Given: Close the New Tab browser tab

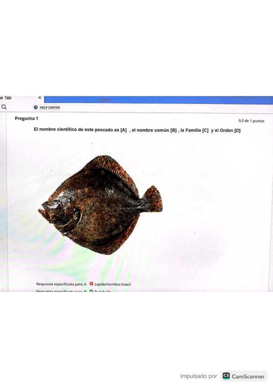Looking at the screenshot, I should pos(40,98).
